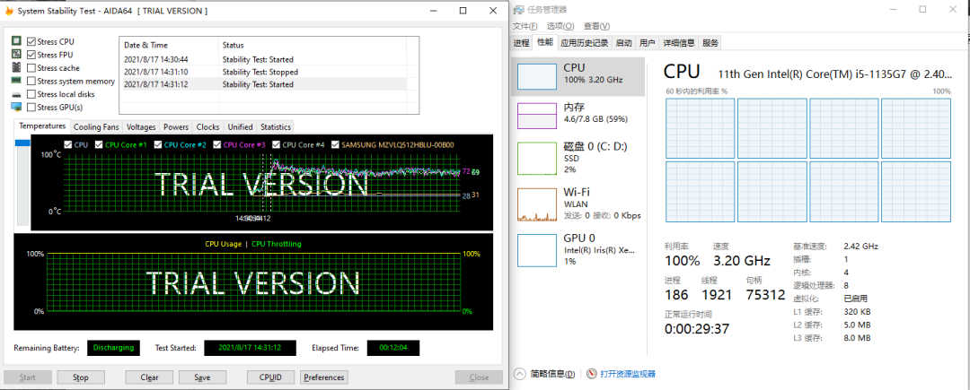Open the 服务 tab in Task Manager

tap(710, 43)
